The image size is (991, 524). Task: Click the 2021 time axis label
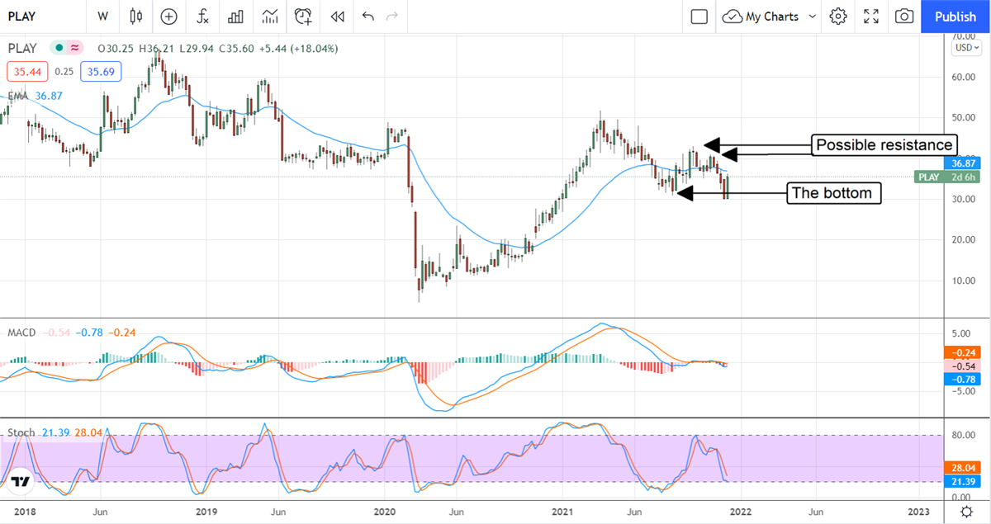point(562,512)
